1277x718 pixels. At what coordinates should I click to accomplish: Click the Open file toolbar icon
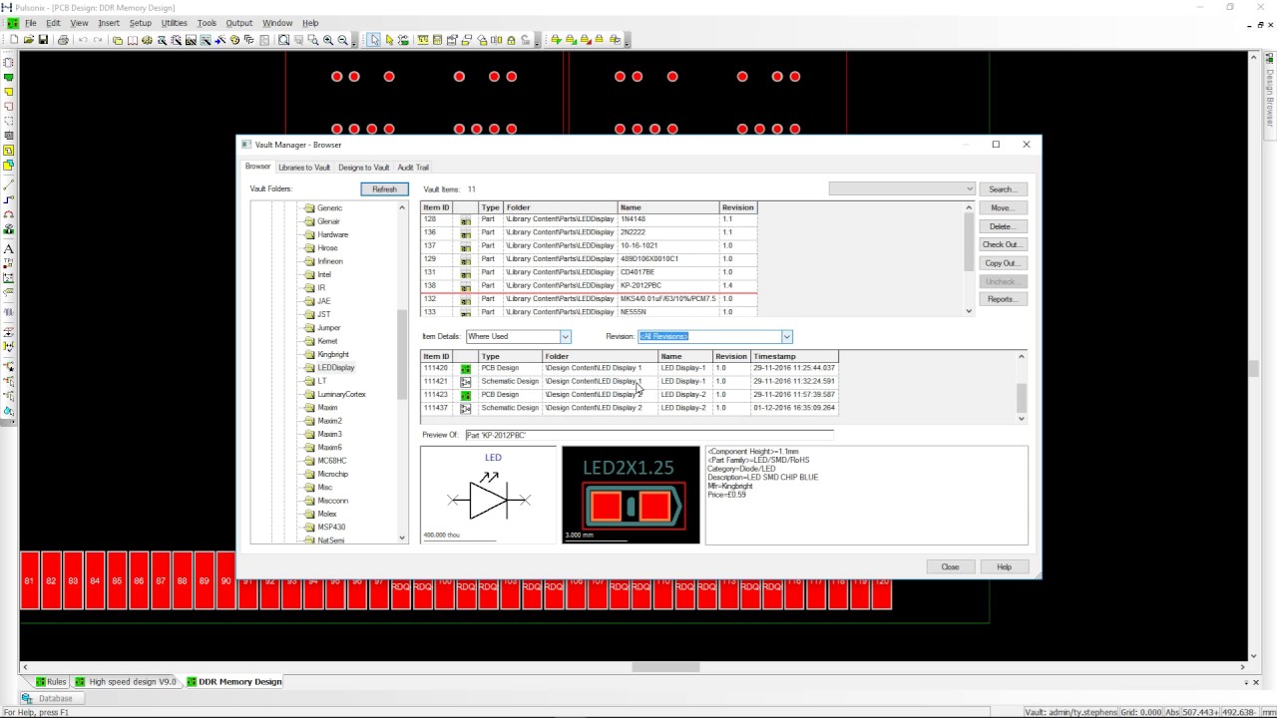tap(28, 40)
